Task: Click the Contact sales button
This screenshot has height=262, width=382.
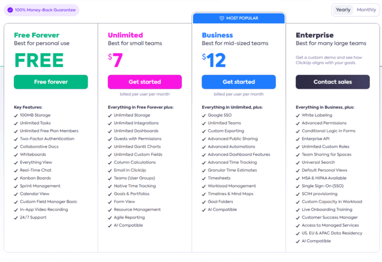Action: click(333, 82)
